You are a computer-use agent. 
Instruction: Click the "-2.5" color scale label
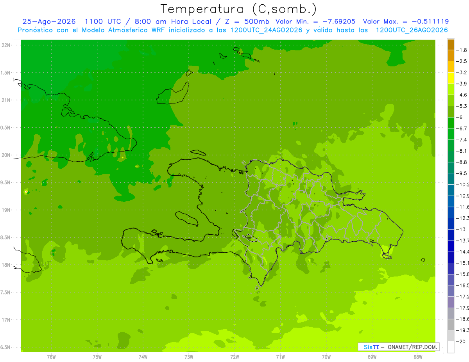click(x=462, y=61)
